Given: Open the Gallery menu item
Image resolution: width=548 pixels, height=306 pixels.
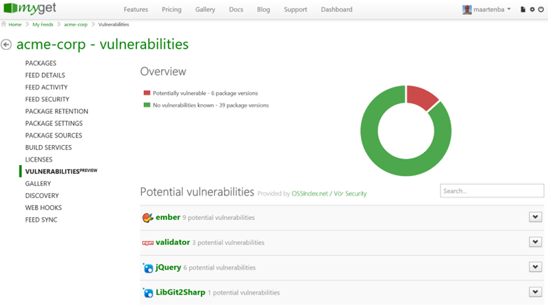Looking at the screenshot, I should pos(205,10).
